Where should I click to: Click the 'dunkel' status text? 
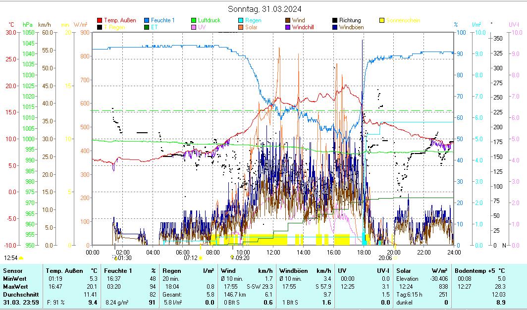click(x=404, y=302)
